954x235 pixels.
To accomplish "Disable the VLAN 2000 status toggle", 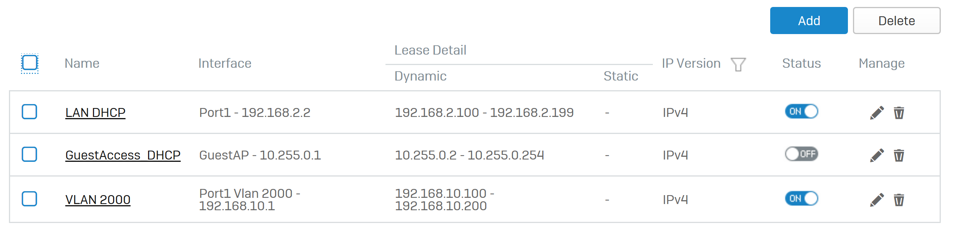I will 801,199.
